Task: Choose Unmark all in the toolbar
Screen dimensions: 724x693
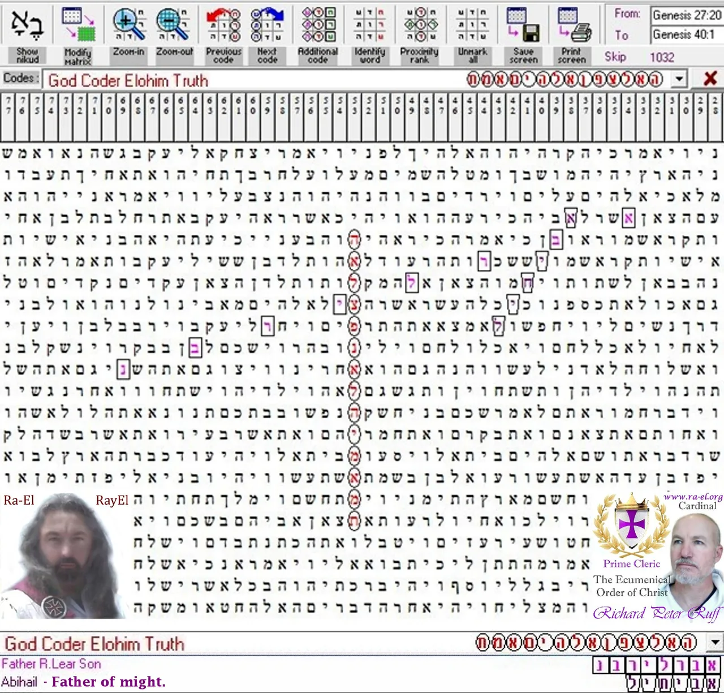Action: coord(472,34)
